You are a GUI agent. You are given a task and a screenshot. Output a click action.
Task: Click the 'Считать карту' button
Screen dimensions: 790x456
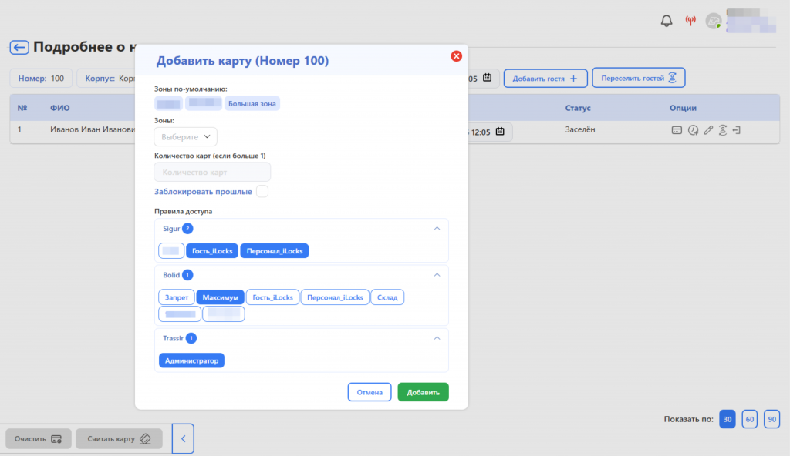click(119, 439)
